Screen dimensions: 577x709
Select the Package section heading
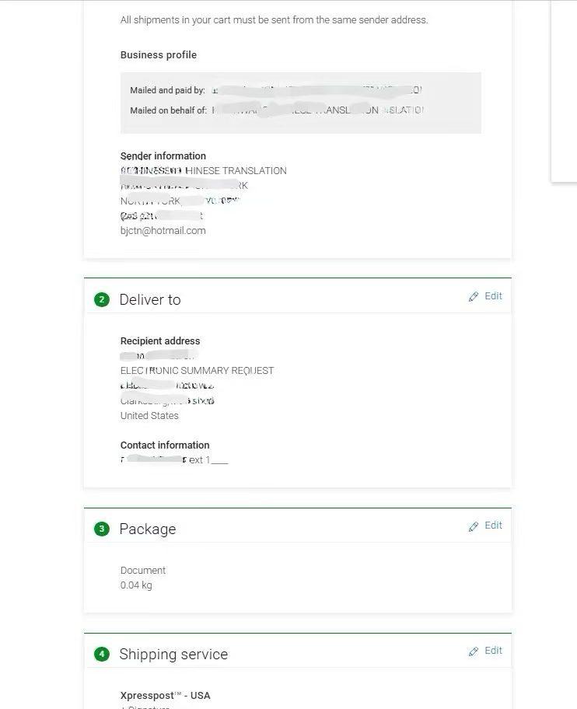coord(148,529)
